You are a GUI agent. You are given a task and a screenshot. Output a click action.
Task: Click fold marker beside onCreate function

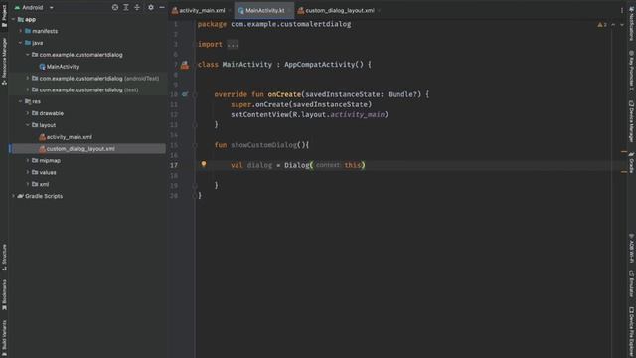click(195, 94)
